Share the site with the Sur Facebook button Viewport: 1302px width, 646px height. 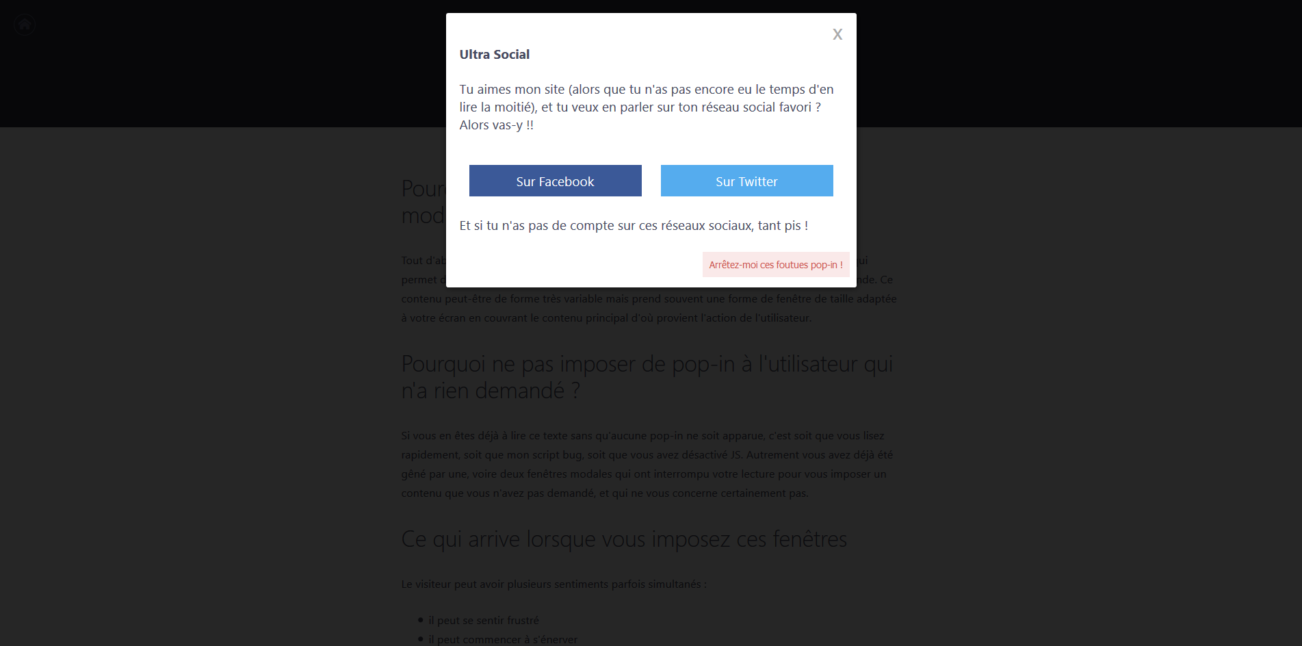pyautogui.click(x=555, y=181)
